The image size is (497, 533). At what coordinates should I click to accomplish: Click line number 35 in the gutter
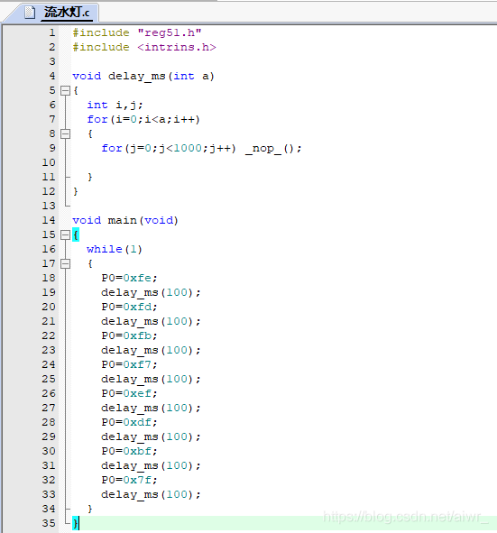49,523
